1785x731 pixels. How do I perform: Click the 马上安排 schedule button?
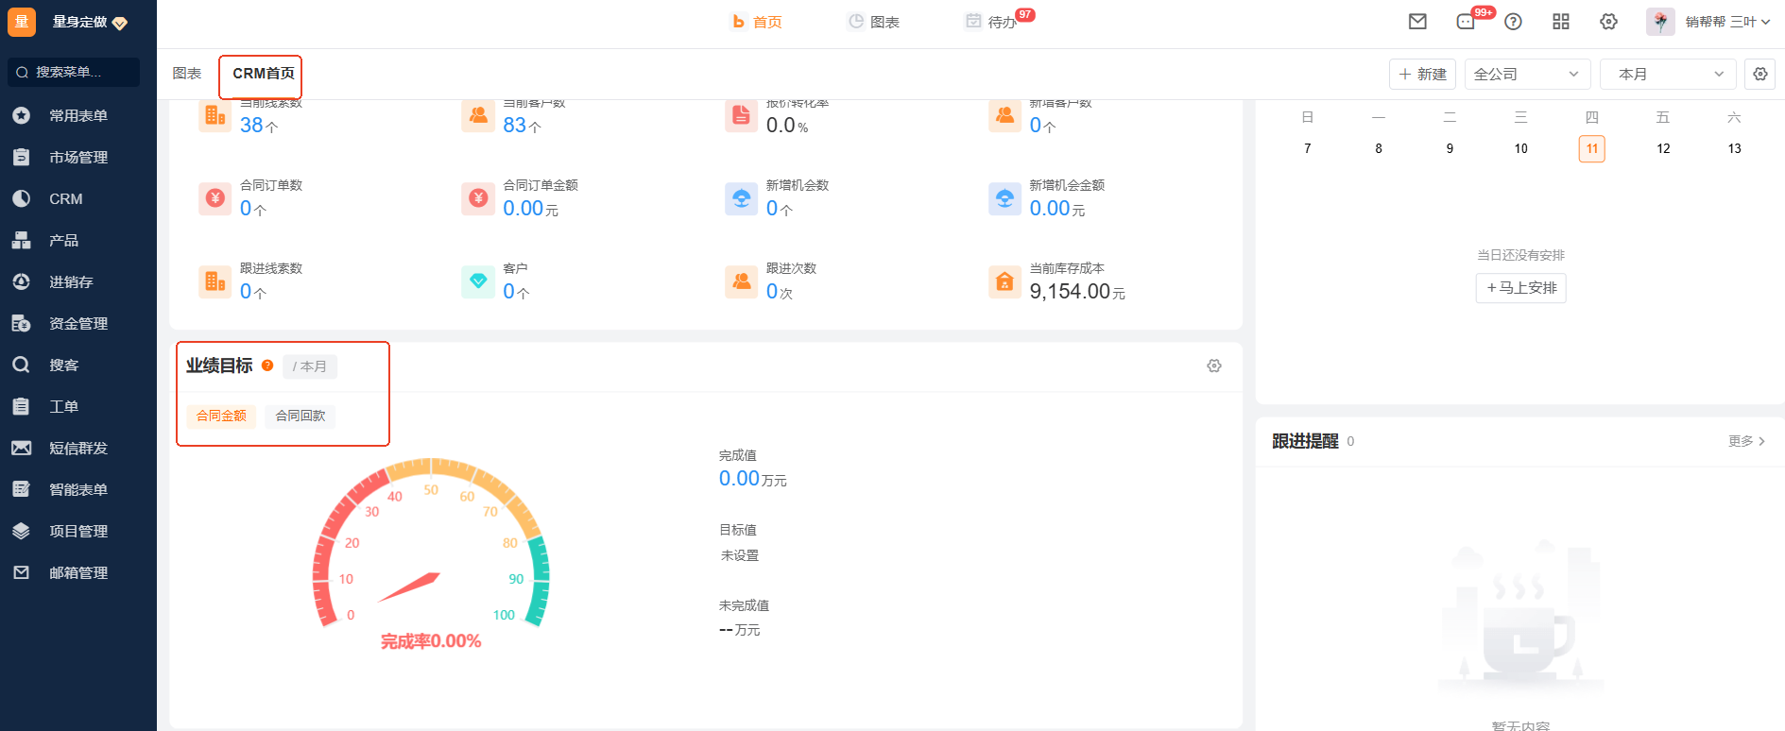click(1520, 288)
